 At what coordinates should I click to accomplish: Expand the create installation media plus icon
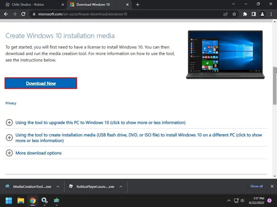pos(9,138)
